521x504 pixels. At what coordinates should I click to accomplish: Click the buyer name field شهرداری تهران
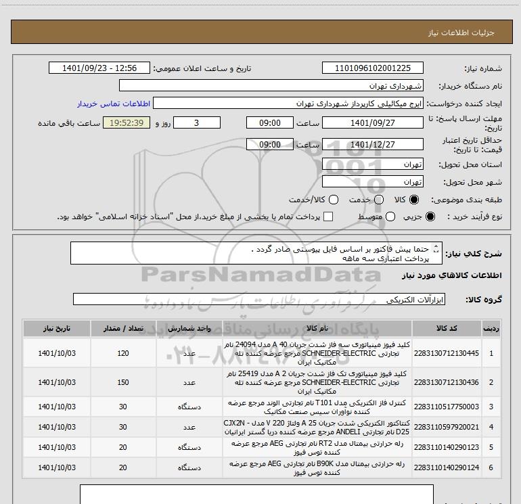click(271, 85)
